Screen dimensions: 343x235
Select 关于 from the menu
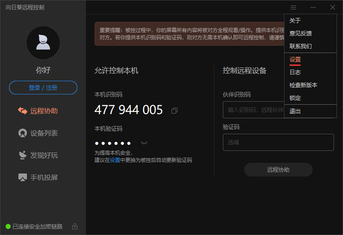[x=310, y=21]
